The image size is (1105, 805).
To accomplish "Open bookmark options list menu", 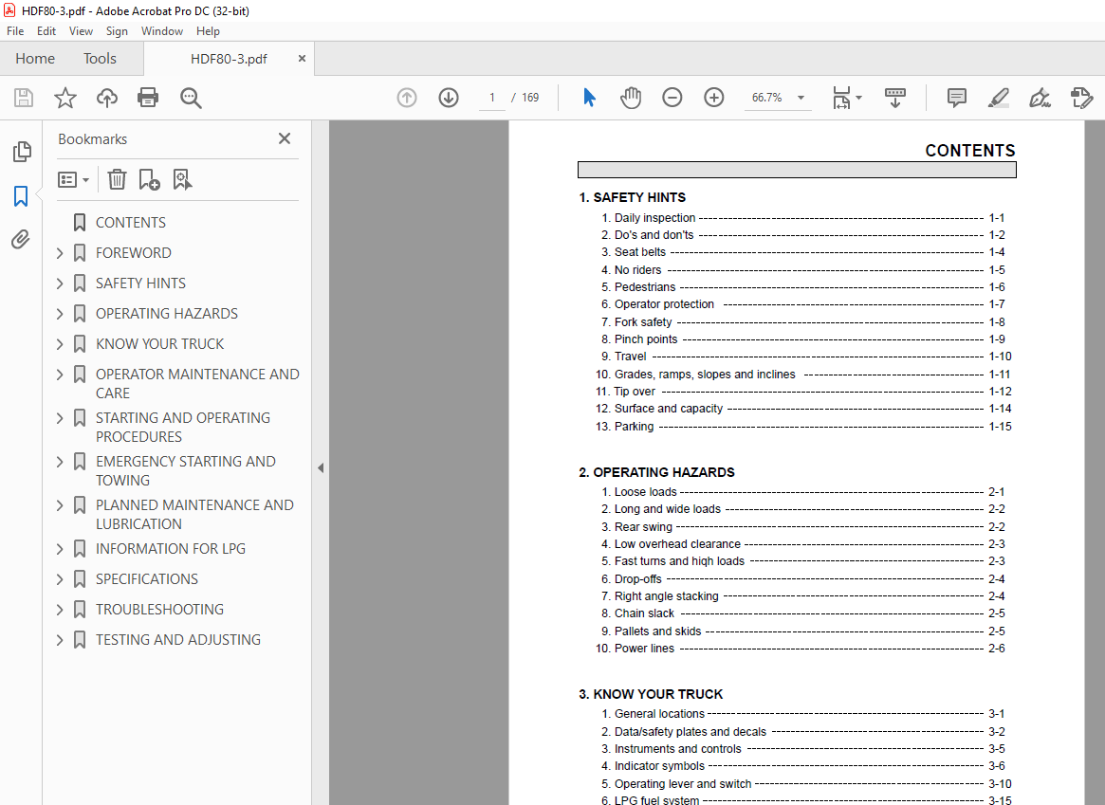I will pos(73,179).
